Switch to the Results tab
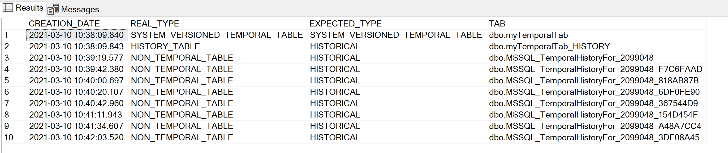Viewport: 728px width, 153px height. click(29, 8)
